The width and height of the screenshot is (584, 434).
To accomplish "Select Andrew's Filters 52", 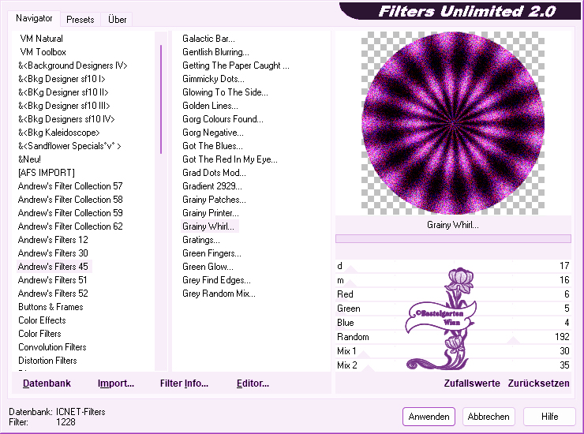I will click(x=53, y=294).
